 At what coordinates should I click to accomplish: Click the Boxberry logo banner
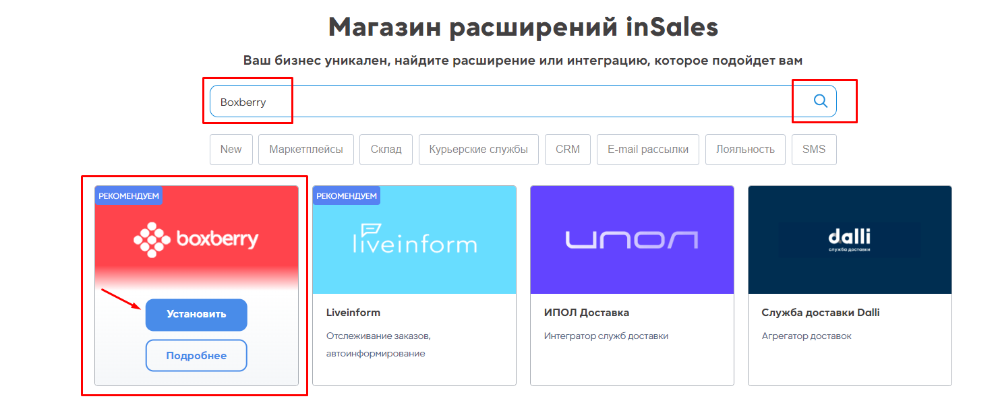[196, 239]
